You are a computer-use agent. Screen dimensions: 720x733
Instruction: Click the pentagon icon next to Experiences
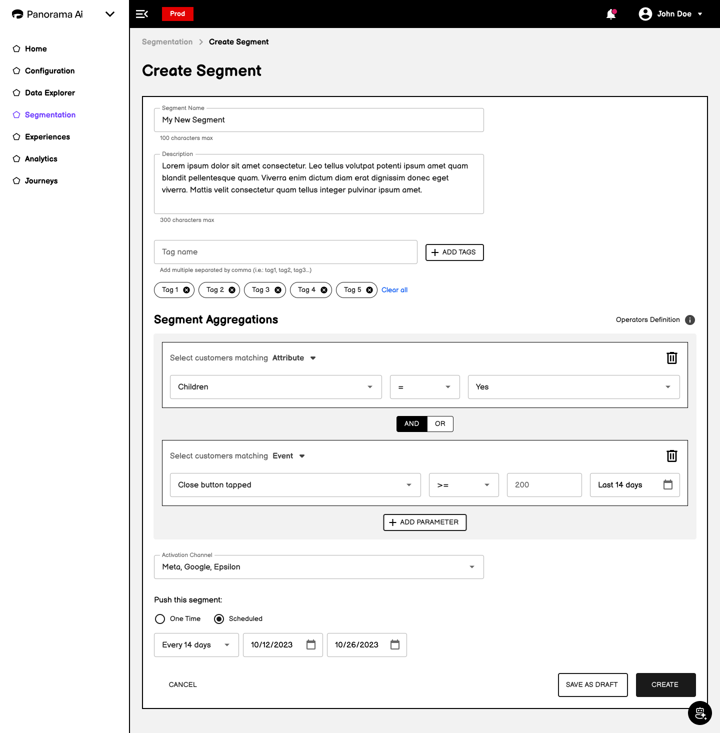(16, 137)
